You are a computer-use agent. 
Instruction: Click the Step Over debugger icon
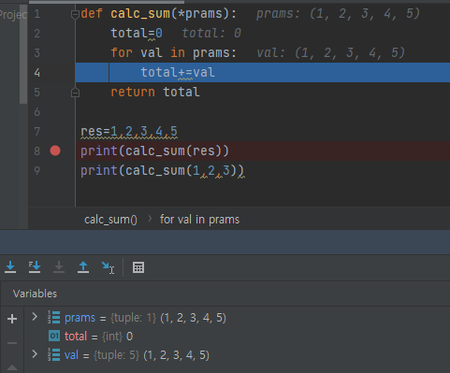(10, 267)
